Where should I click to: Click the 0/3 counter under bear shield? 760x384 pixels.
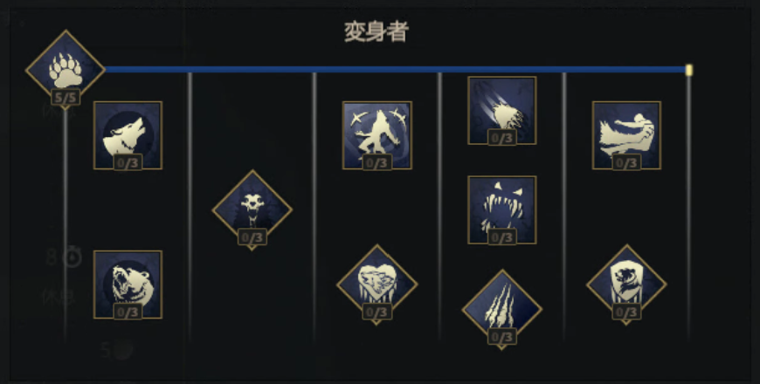click(x=626, y=312)
